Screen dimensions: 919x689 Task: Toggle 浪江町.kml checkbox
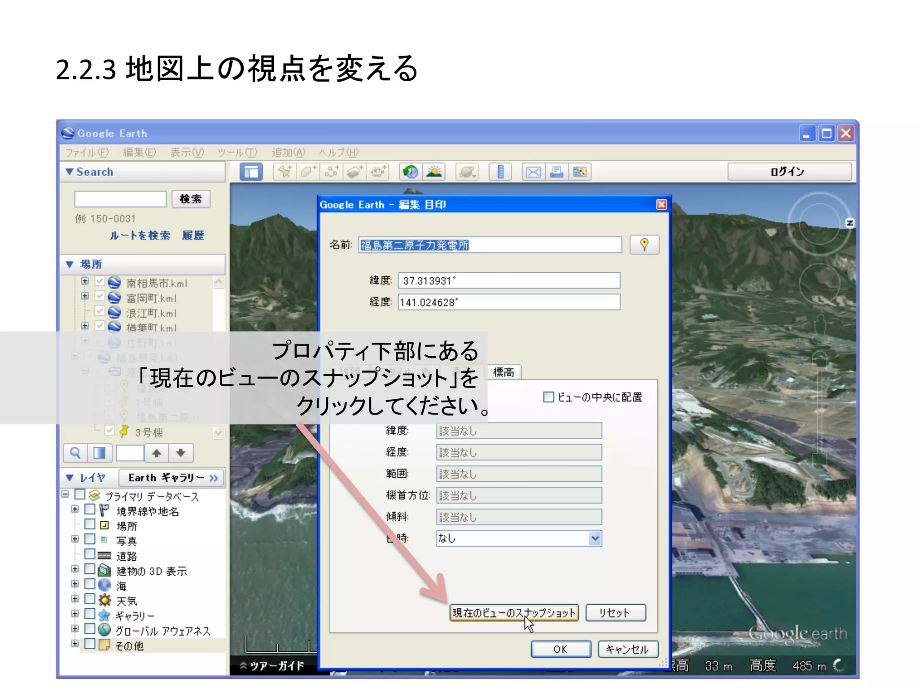point(100,311)
